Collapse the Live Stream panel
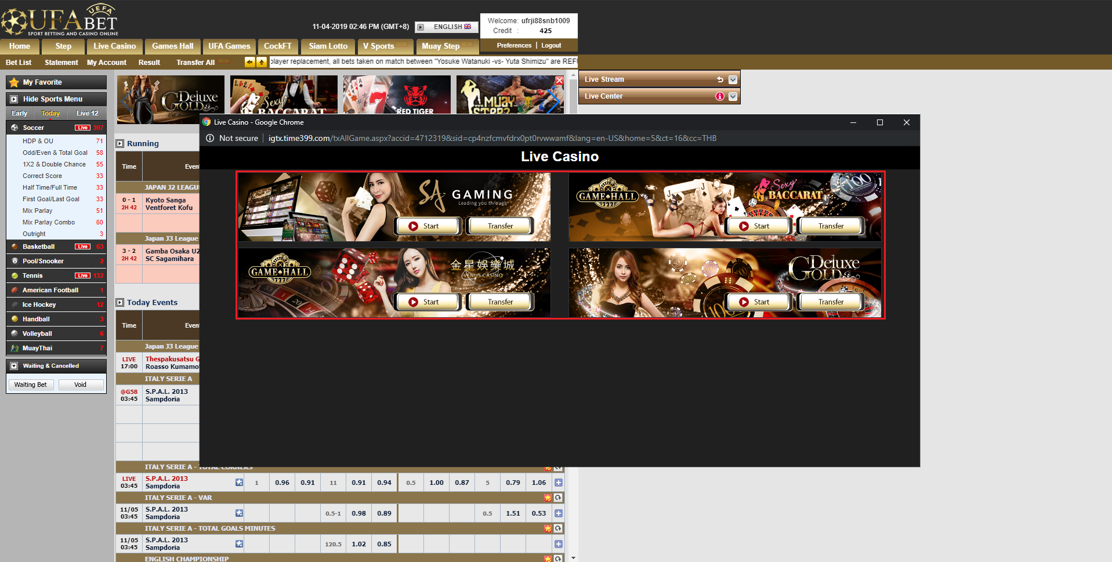The width and height of the screenshot is (1112, 562). [733, 79]
